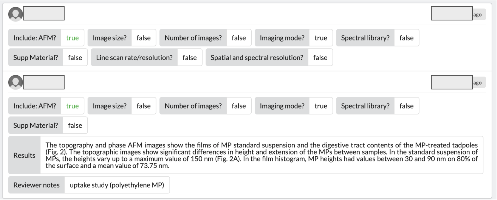Click second entry's 'Supp Material?' false value
This screenshot has width=497, height=200.
[75, 125]
